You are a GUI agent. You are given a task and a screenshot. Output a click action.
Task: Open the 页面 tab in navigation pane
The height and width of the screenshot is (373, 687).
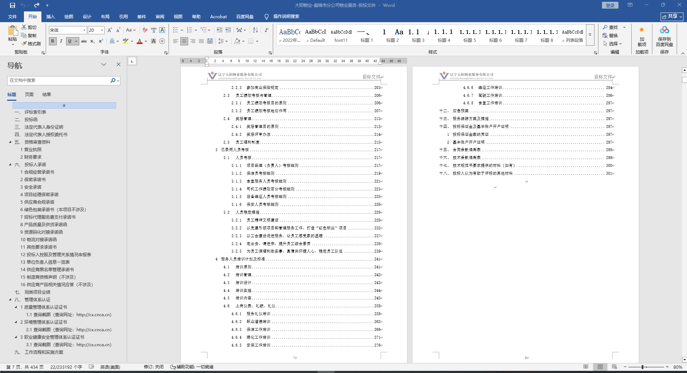pos(29,95)
